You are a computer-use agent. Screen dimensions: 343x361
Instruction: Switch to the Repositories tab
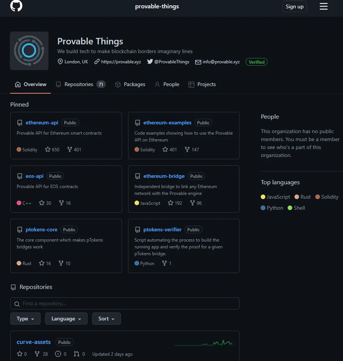click(80, 85)
